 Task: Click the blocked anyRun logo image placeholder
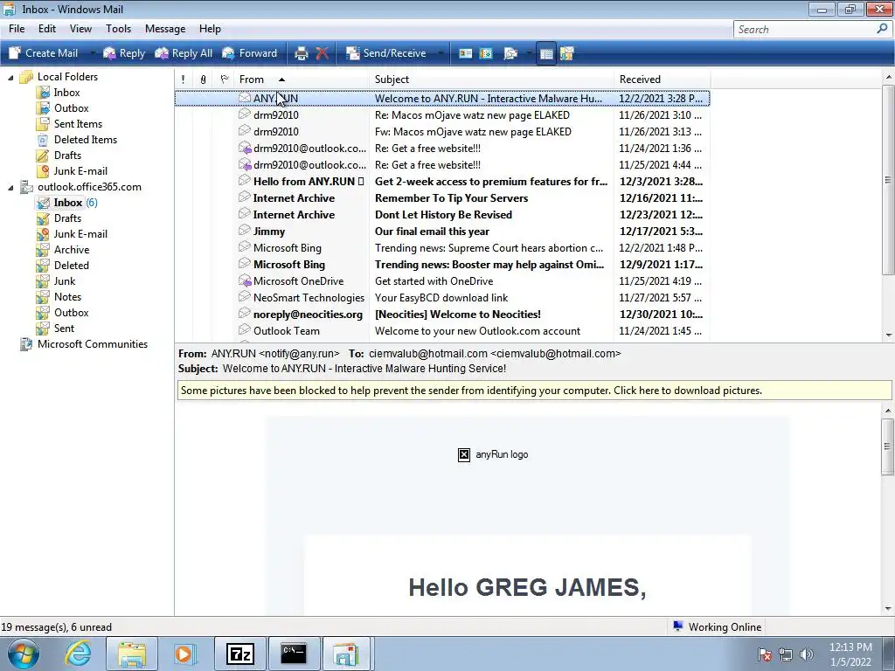[464, 454]
